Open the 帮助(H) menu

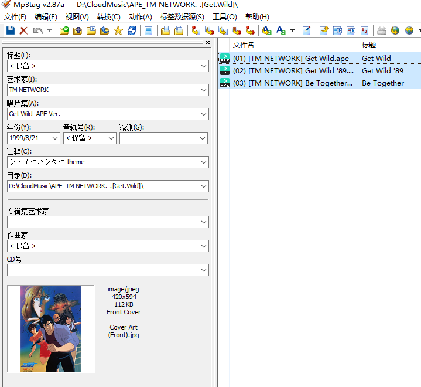coord(257,16)
